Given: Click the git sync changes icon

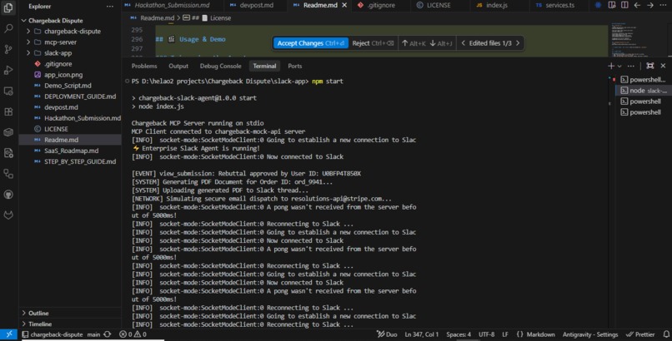Looking at the screenshot, I should click(x=108, y=334).
